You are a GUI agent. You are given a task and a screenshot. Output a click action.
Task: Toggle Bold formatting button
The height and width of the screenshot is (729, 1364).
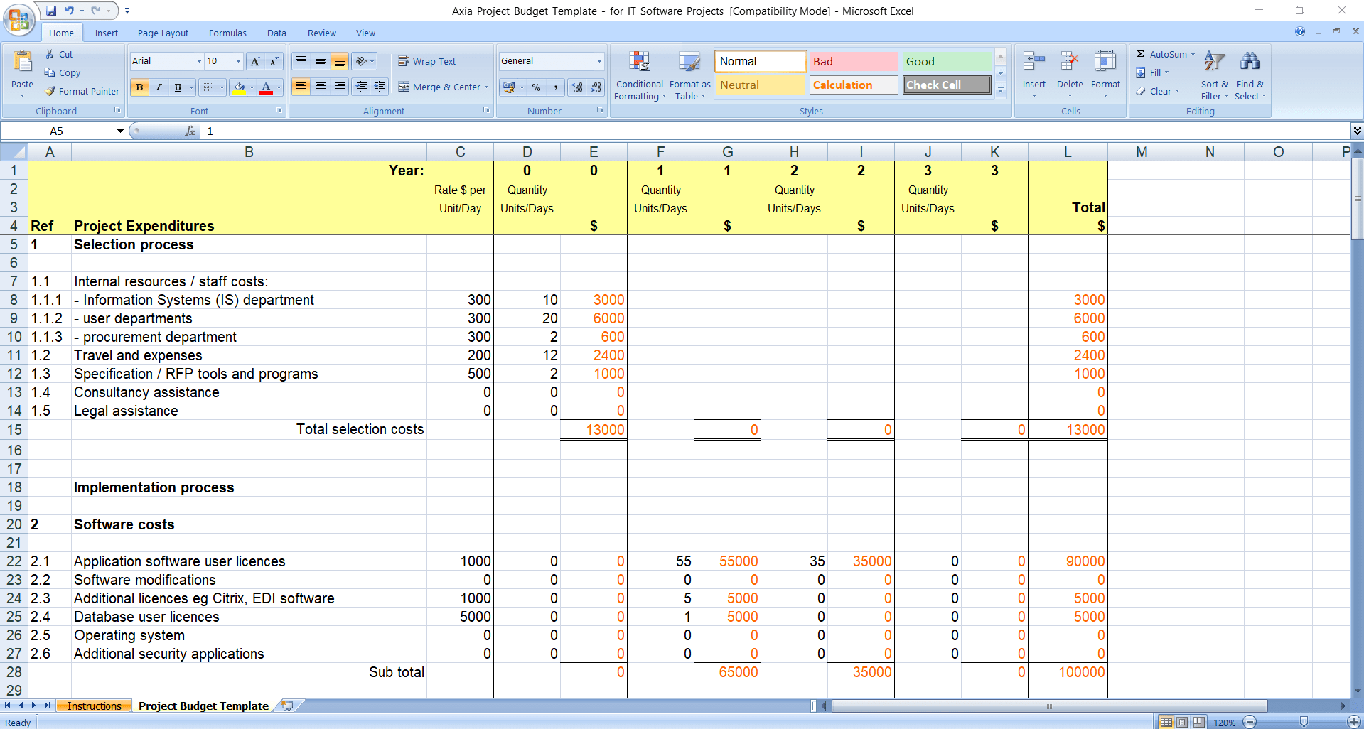139,87
